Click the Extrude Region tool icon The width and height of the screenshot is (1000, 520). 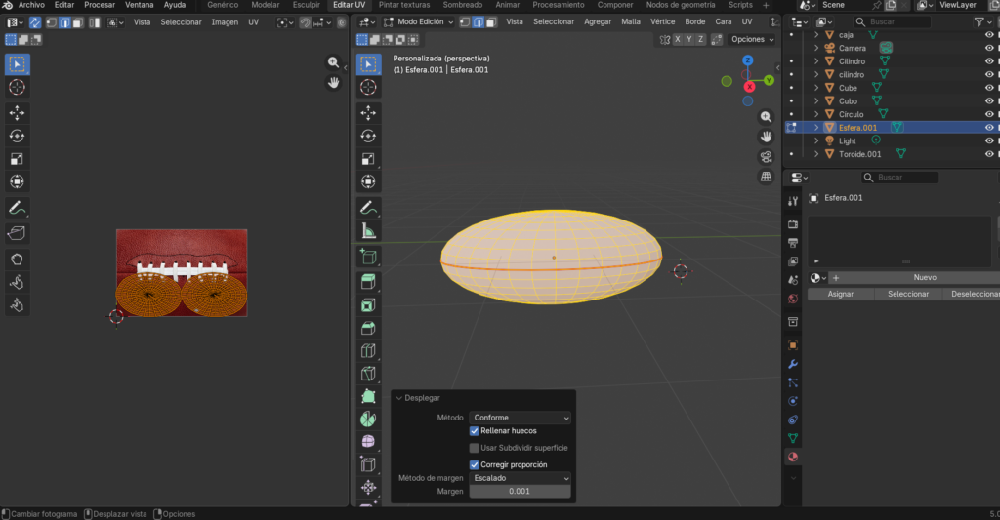coord(368,282)
